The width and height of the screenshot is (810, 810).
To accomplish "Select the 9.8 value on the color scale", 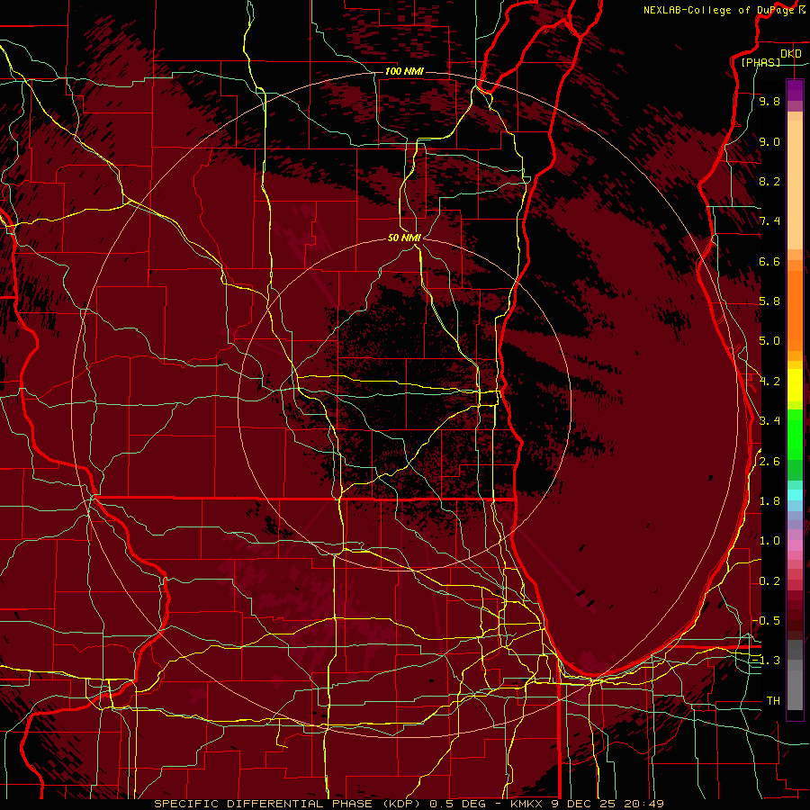I will (769, 102).
